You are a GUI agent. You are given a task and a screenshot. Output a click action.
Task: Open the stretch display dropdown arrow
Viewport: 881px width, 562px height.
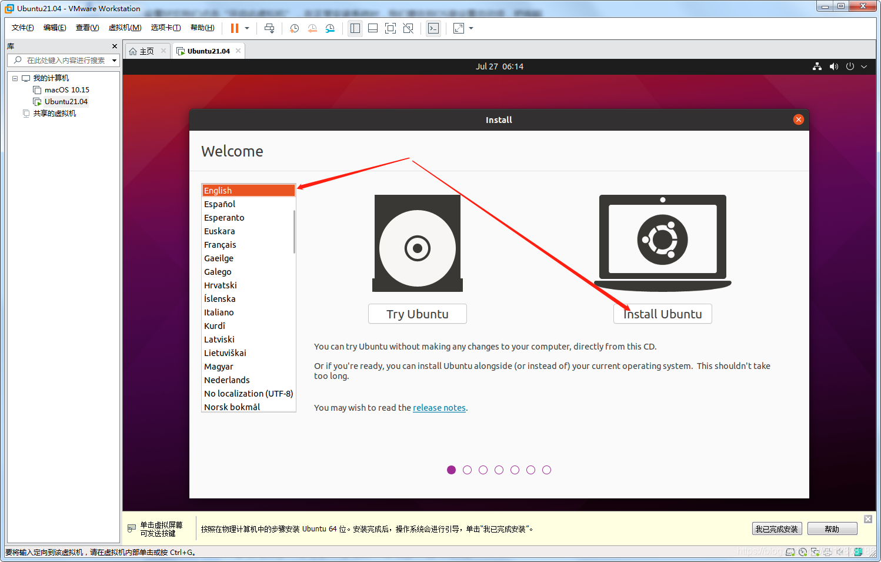coord(471,28)
